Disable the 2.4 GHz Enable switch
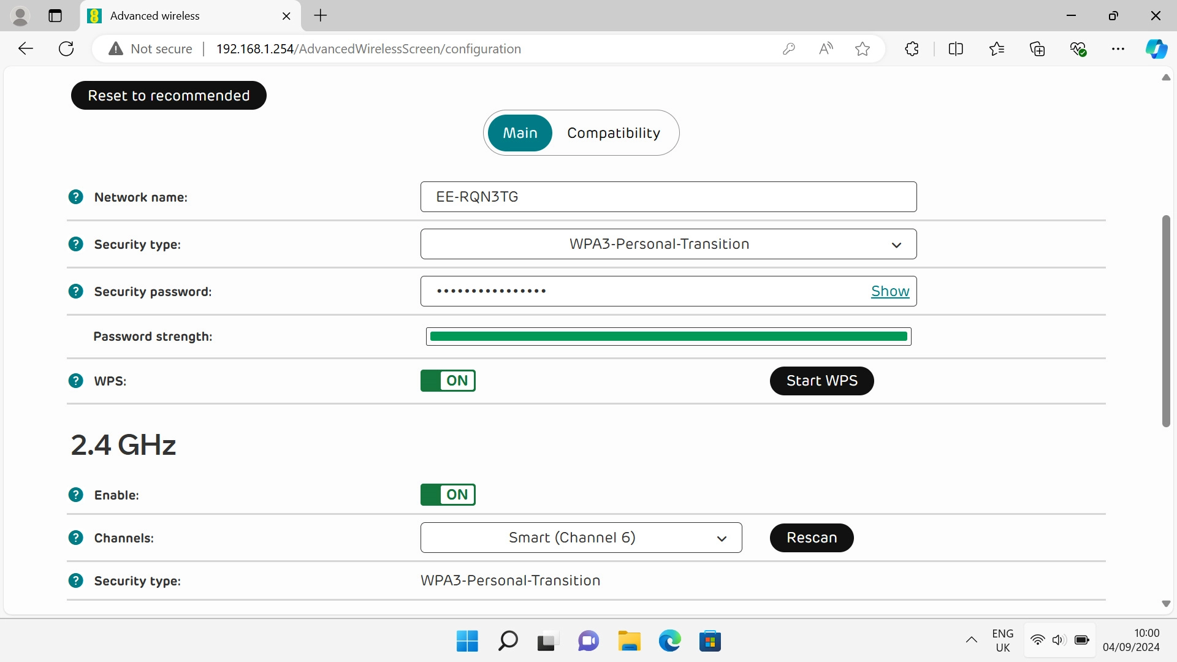The height and width of the screenshot is (662, 1177). tap(448, 495)
